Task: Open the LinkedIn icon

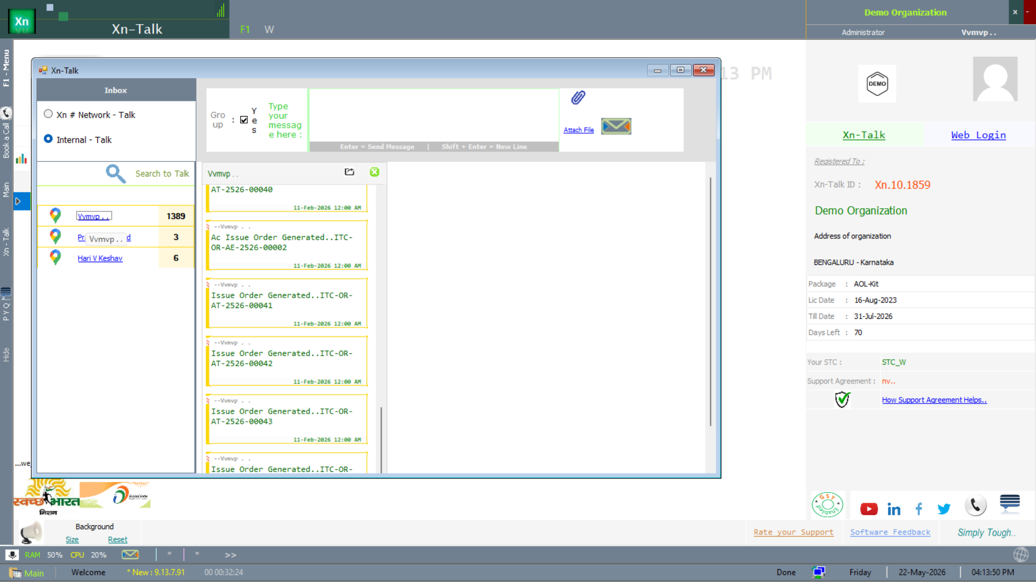Action: 894,509
